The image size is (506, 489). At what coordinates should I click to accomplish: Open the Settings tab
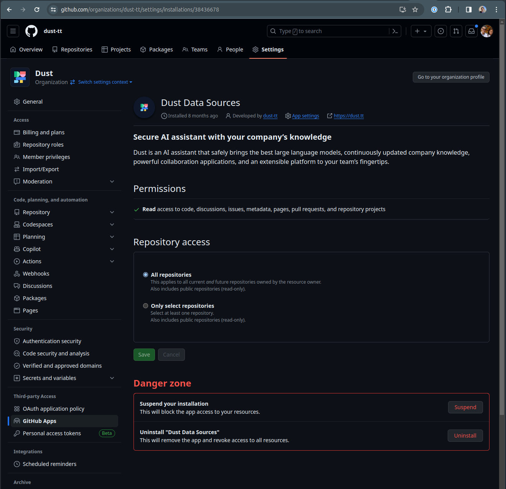click(x=268, y=50)
